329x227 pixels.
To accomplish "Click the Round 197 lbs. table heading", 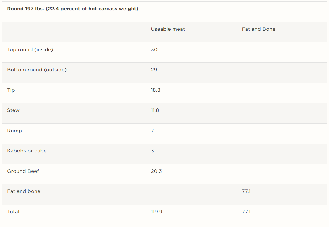I will [73, 9].
